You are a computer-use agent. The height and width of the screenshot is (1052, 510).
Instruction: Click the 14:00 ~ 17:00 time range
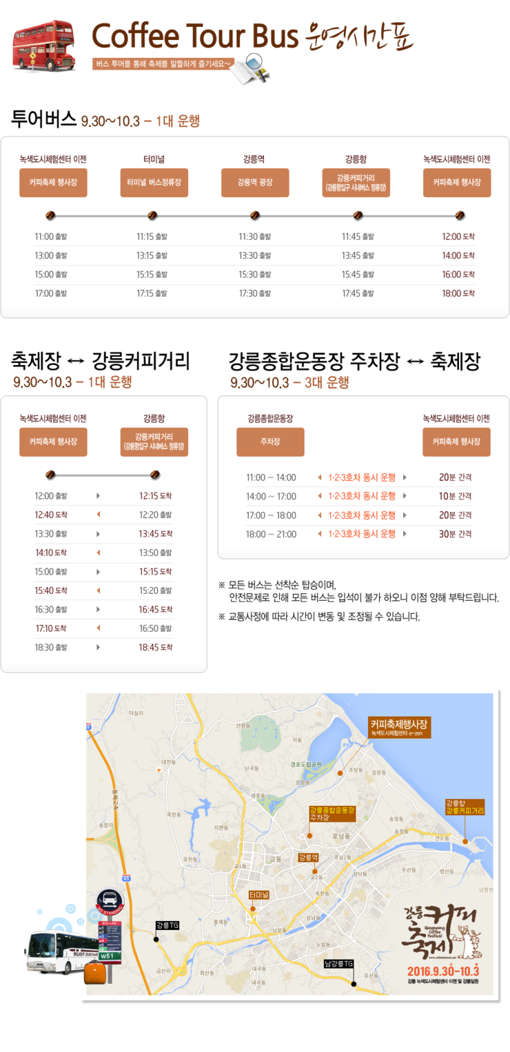(271, 496)
